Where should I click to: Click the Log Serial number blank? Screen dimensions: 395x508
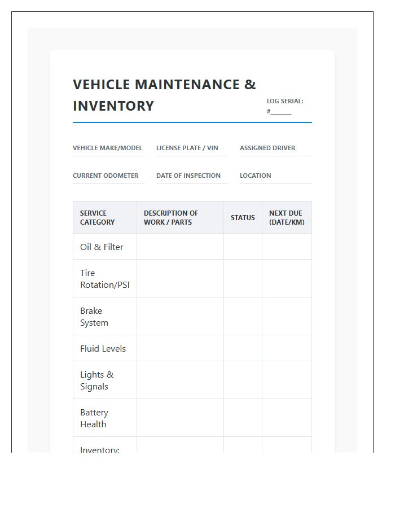point(279,112)
